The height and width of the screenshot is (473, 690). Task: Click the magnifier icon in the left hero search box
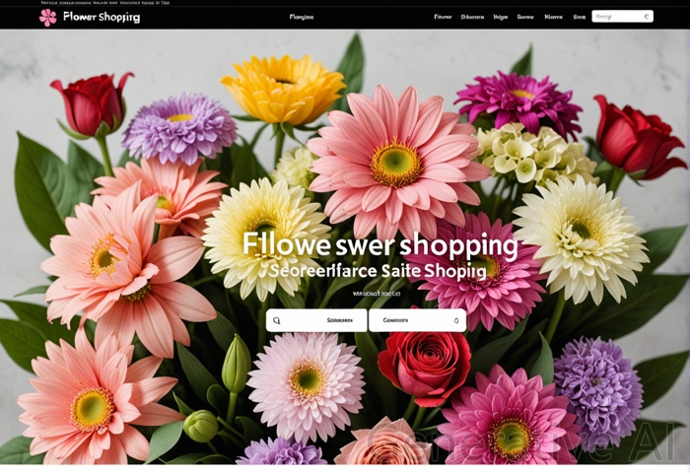pyautogui.click(x=277, y=320)
